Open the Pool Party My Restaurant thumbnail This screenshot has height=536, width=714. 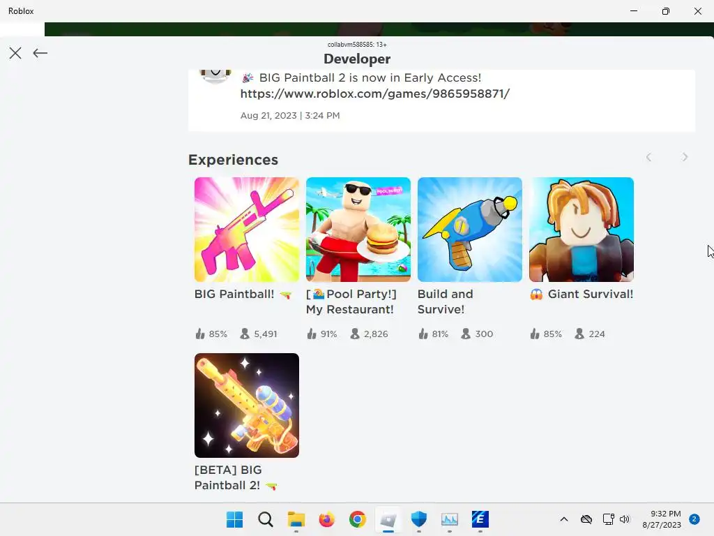(358, 229)
